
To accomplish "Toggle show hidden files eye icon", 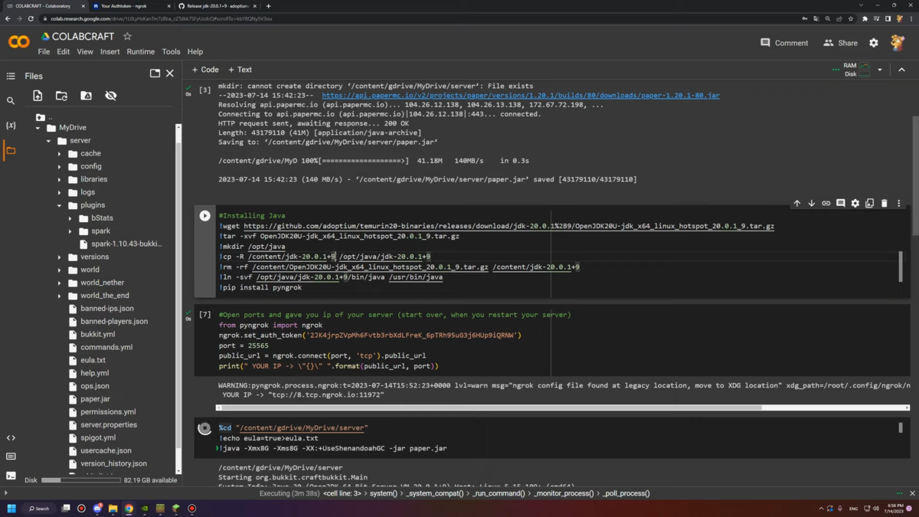I will coord(110,96).
